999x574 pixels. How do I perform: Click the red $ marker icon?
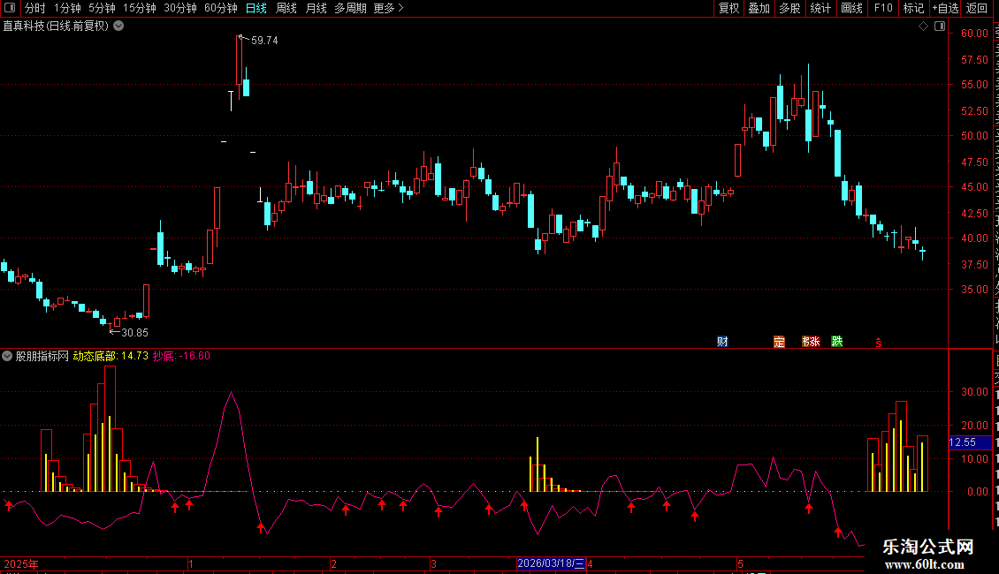click(x=879, y=343)
